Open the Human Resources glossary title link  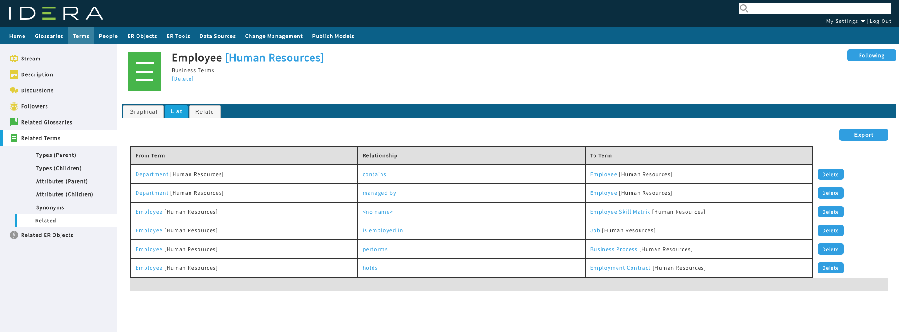point(274,58)
